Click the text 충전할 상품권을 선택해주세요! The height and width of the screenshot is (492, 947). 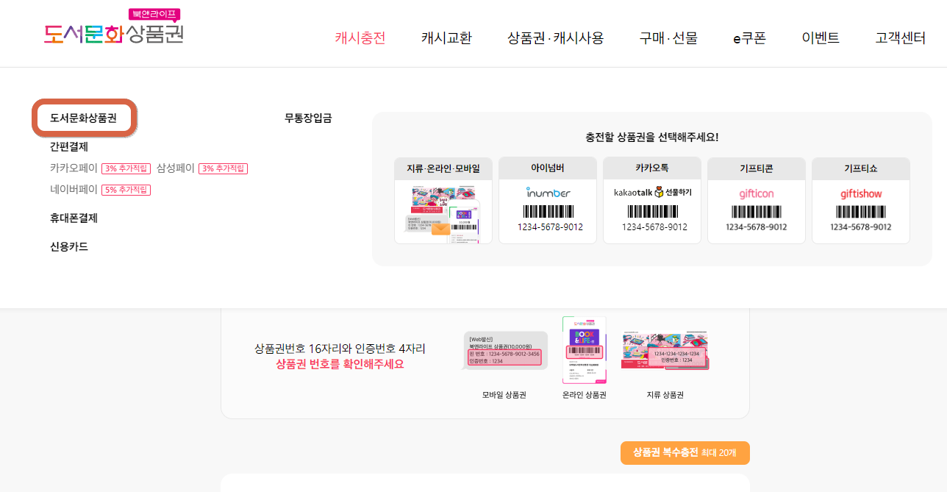[x=652, y=137]
